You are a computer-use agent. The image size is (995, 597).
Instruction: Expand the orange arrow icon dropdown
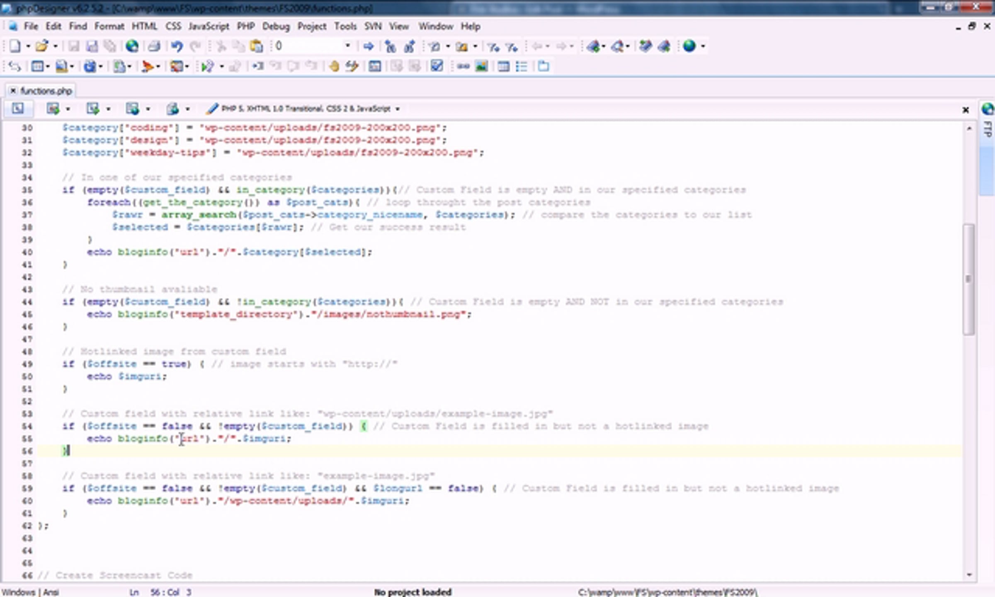(x=158, y=67)
